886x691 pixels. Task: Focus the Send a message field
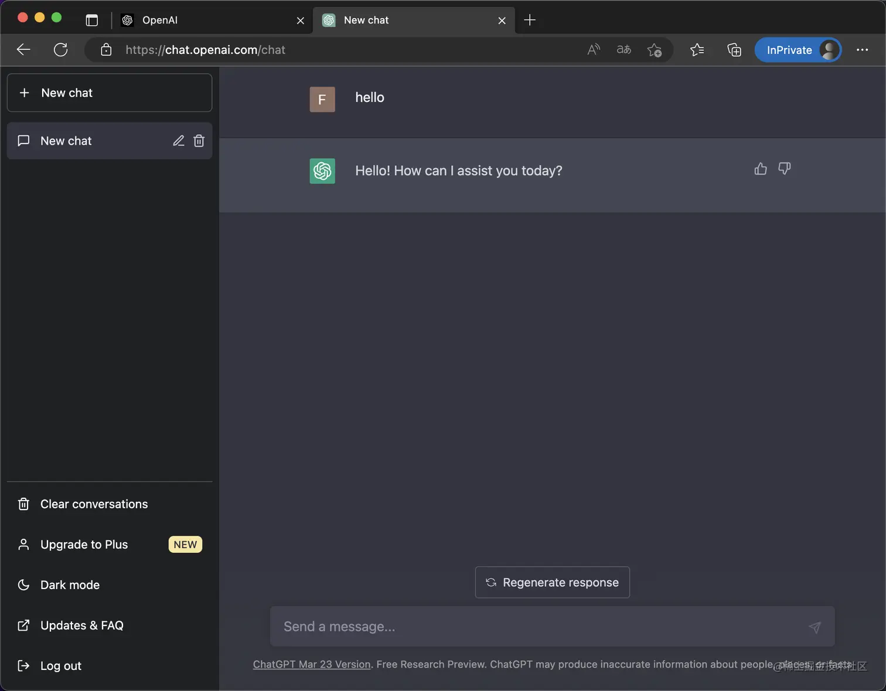coord(553,627)
